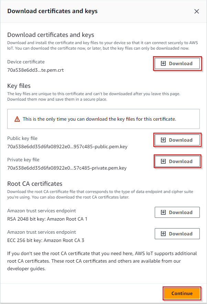Download the public key file
207x304 pixels.
pyautogui.click(x=177, y=140)
